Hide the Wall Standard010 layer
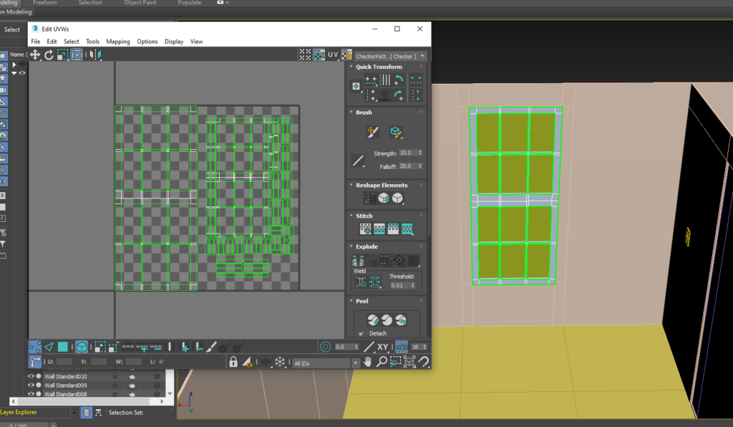This screenshot has width=733, height=427. (x=31, y=377)
